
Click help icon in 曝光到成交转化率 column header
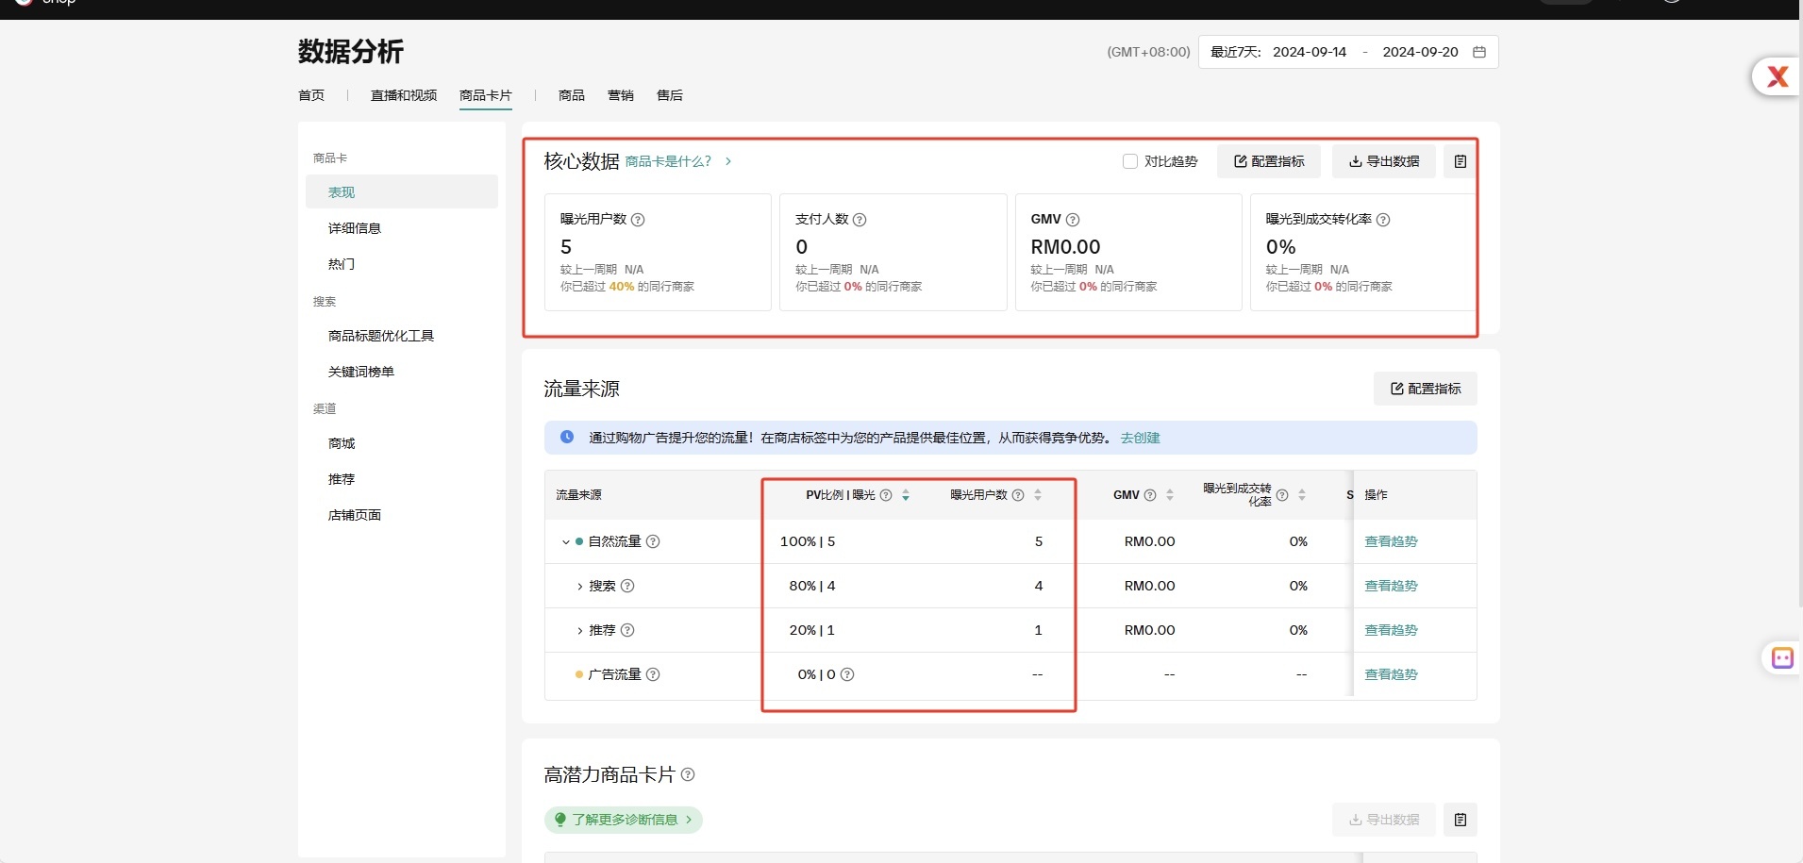click(1282, 495)
